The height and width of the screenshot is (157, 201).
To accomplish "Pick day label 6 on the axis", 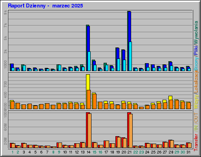I will (x=41, y=152).
